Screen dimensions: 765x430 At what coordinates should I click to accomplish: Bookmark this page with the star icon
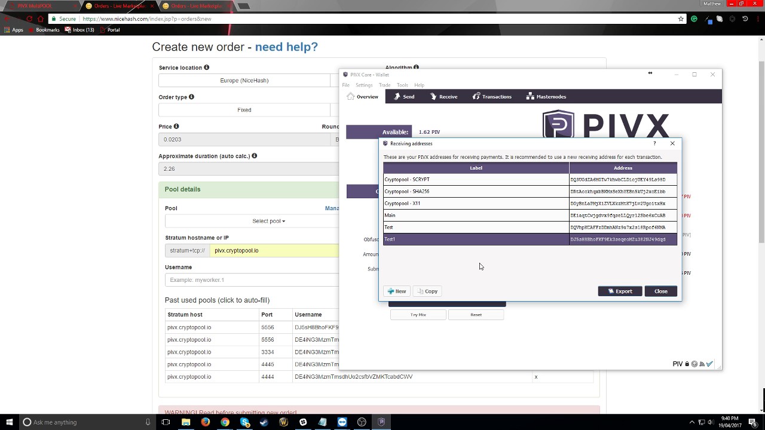(x=681, y=19)
